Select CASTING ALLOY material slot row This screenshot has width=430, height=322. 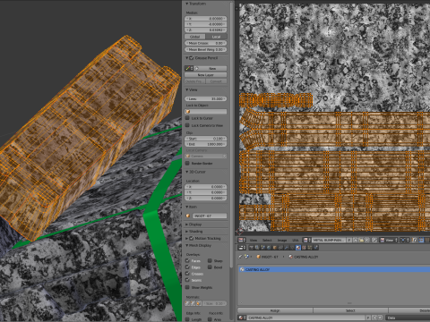point(334,269)
